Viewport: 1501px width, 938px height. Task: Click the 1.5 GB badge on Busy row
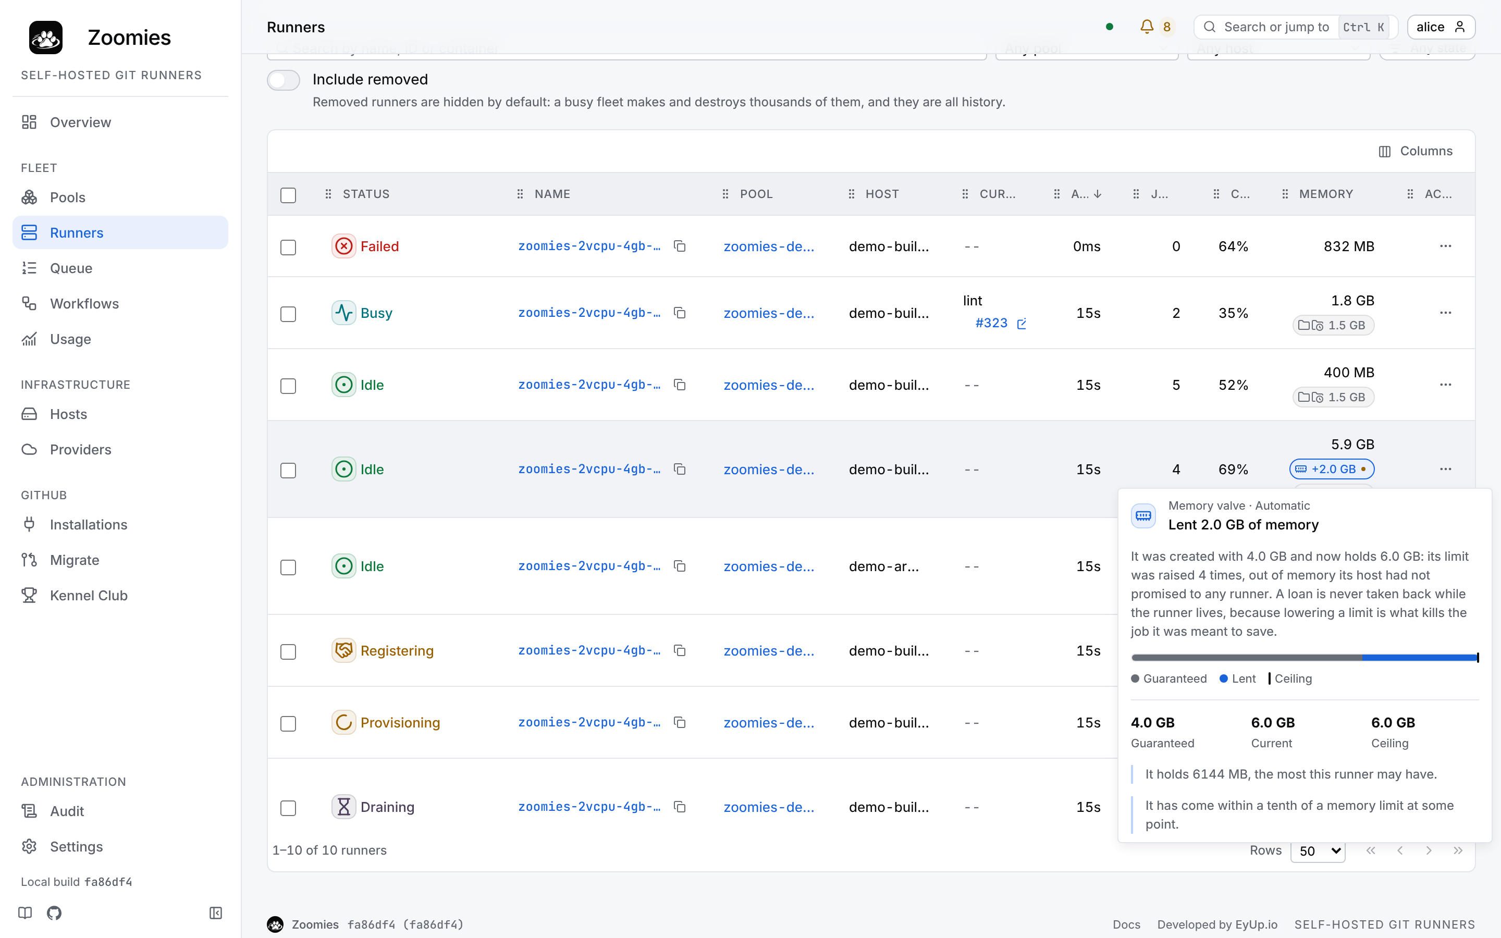pos(1333,325)
